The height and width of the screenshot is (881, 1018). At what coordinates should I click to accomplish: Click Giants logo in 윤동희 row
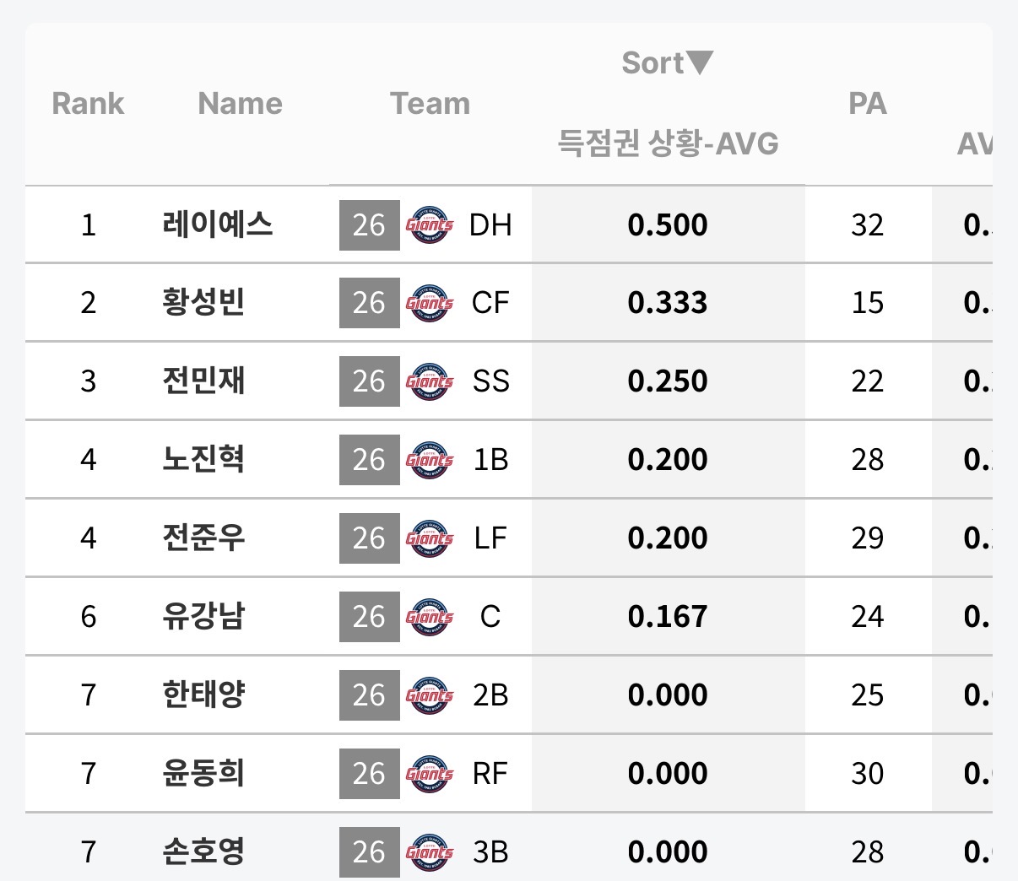coord(430,774)
